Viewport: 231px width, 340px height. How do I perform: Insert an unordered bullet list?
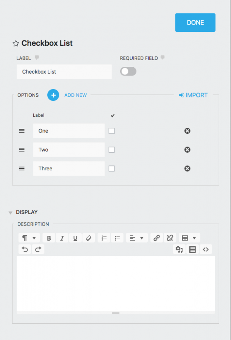pyautogui.click(x=117, y=238)
